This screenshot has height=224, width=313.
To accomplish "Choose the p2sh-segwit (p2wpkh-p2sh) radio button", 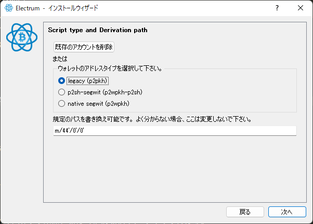I will coord(62,92).
